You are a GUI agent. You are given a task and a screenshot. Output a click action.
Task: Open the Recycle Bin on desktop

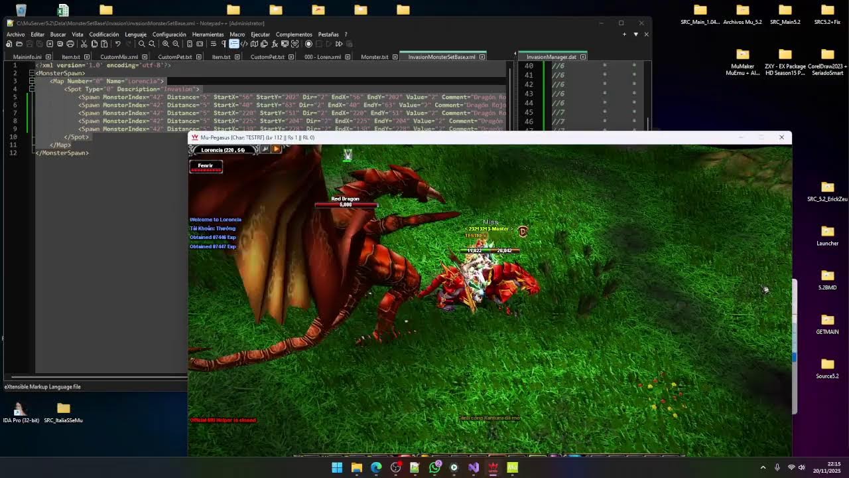[21, 10]
